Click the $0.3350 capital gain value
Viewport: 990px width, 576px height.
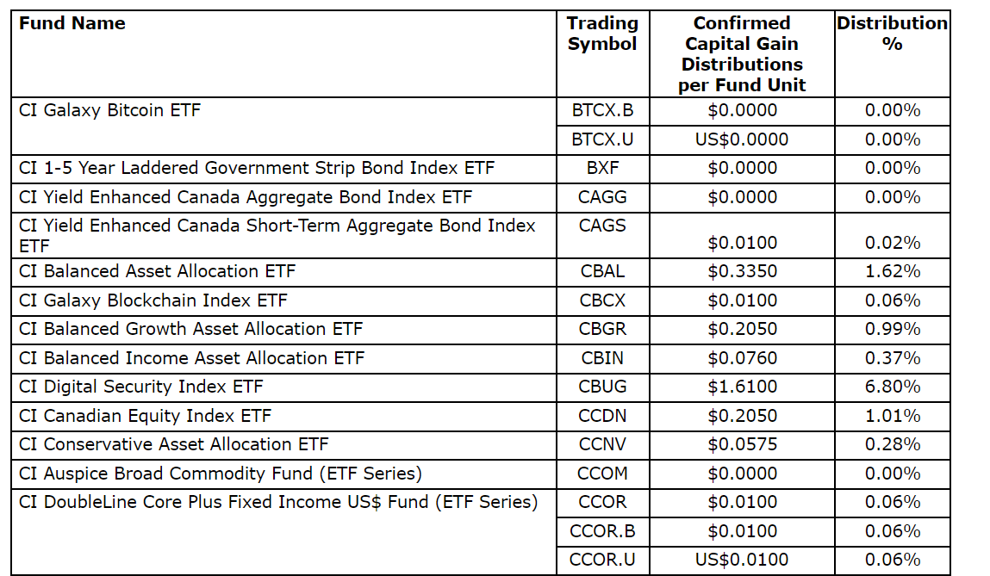742,271
